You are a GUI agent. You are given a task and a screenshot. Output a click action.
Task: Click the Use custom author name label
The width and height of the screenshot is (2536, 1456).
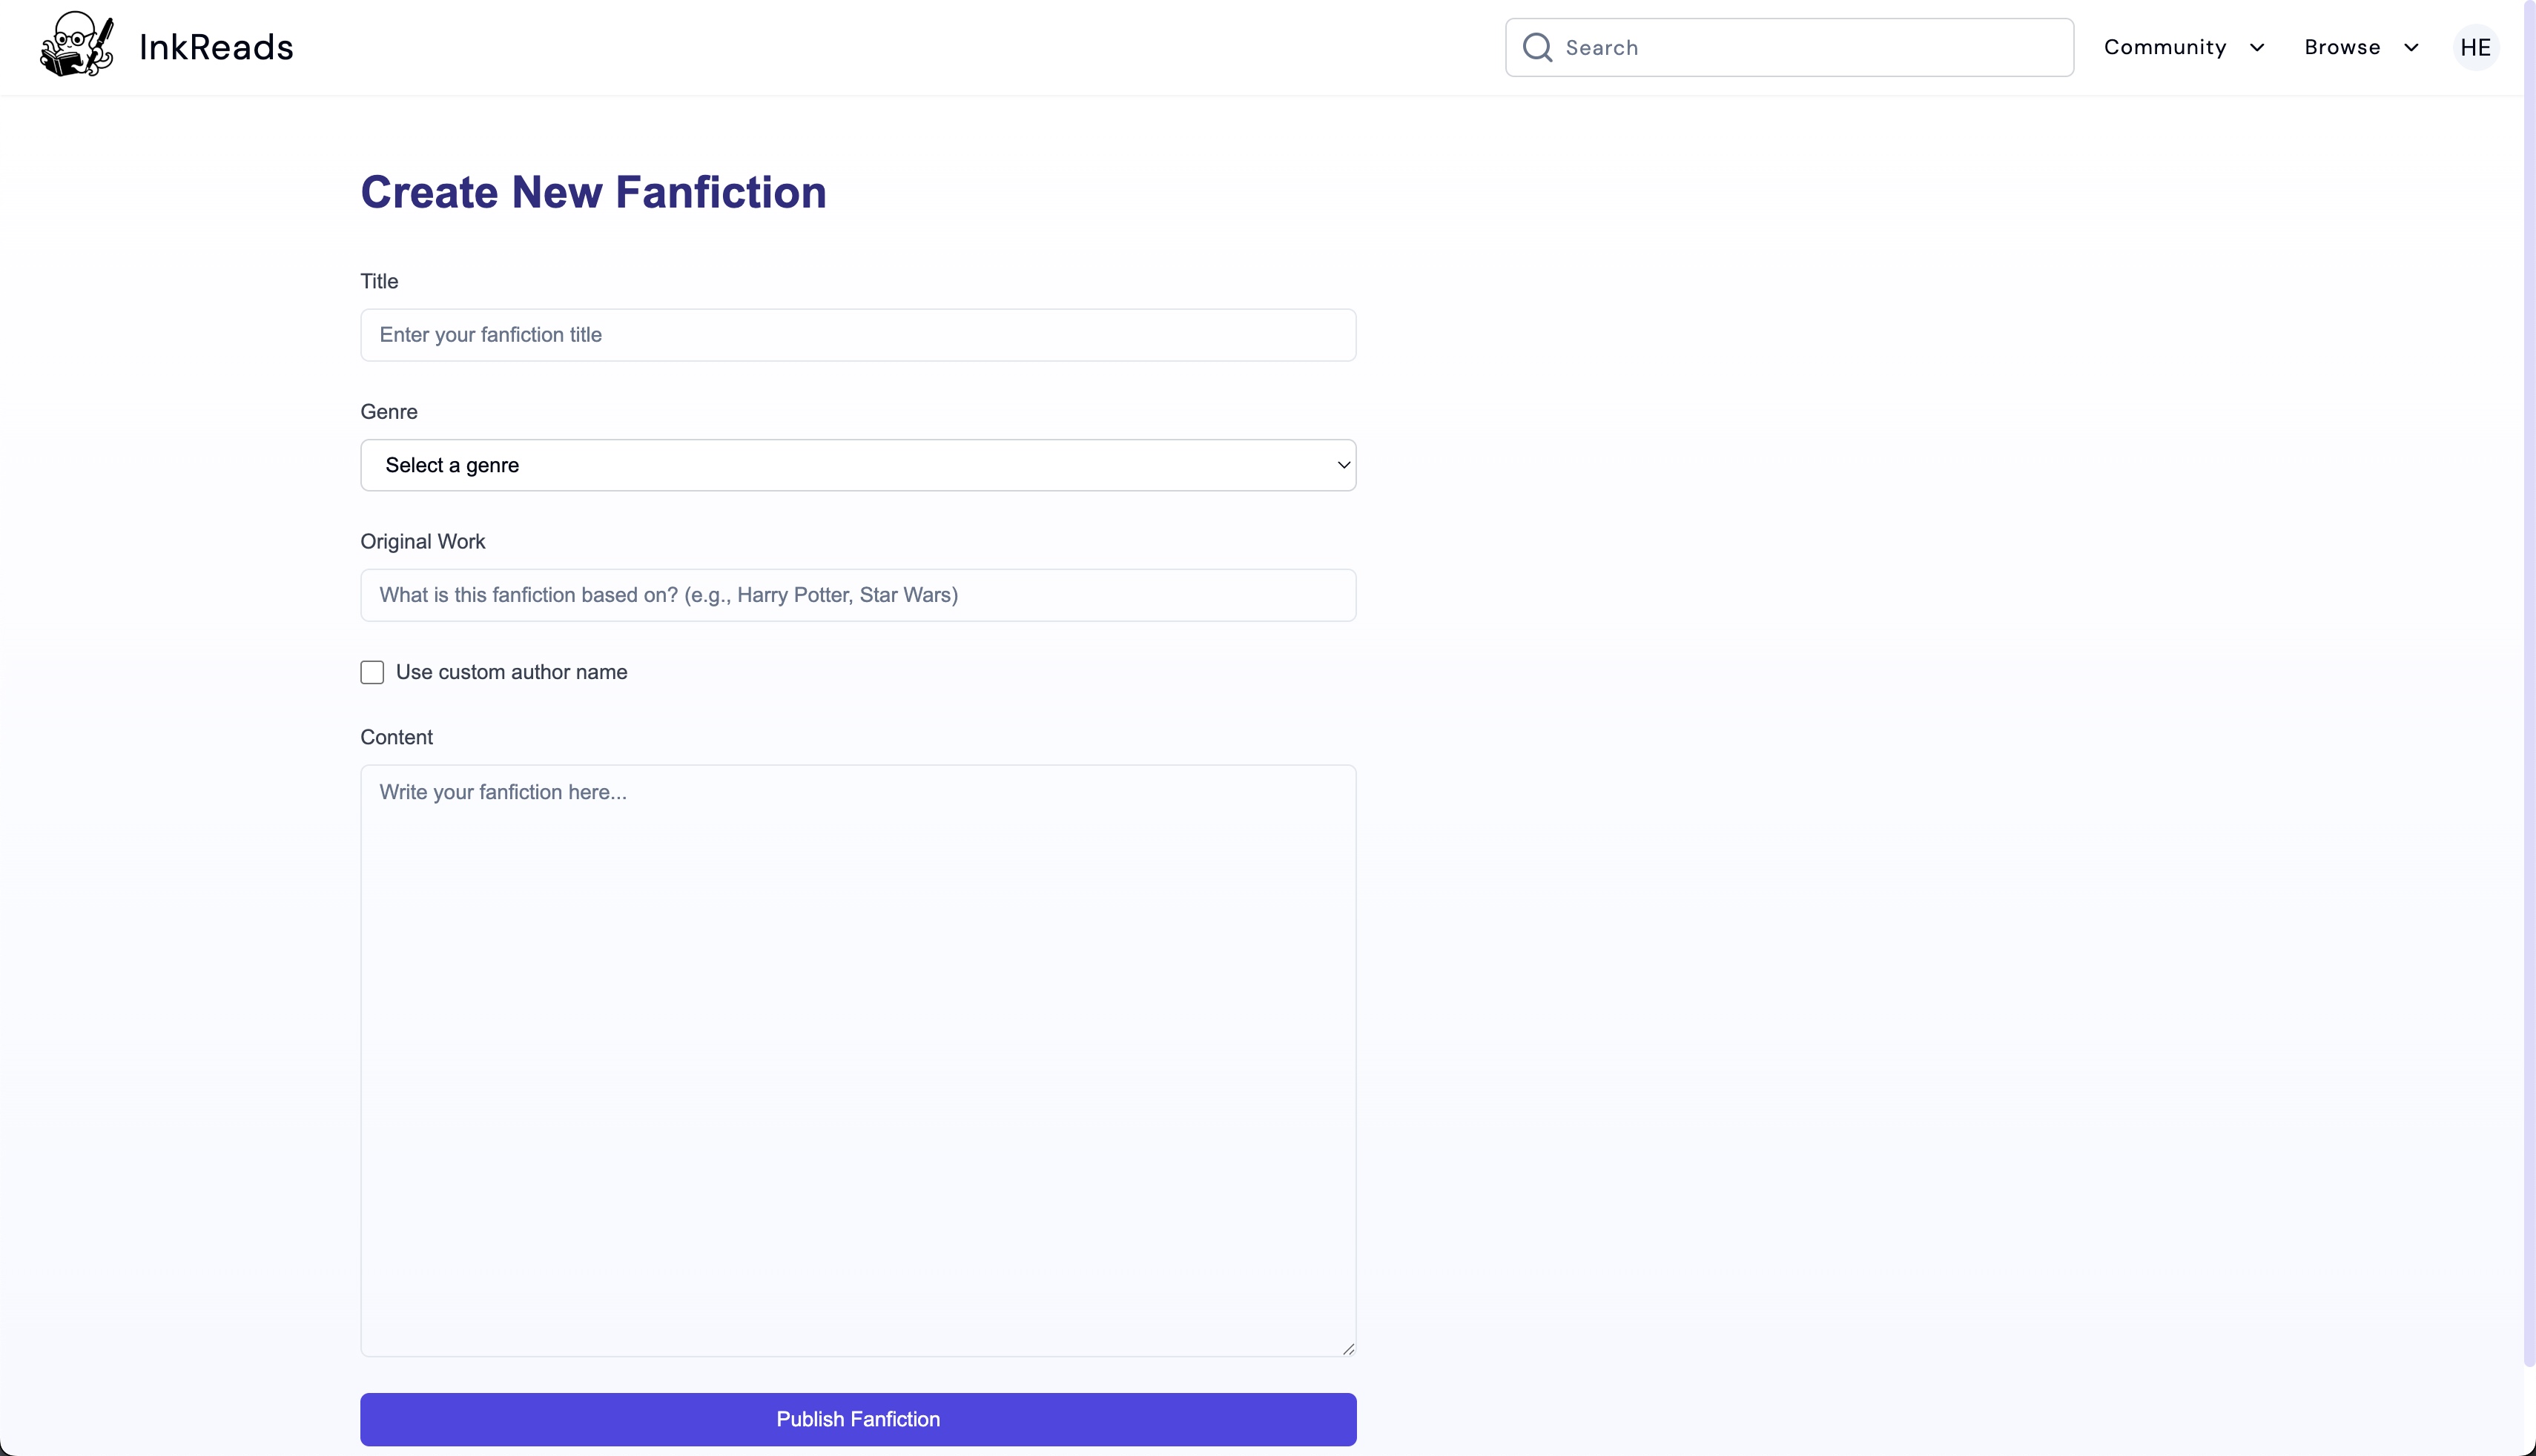click(511, 672)
